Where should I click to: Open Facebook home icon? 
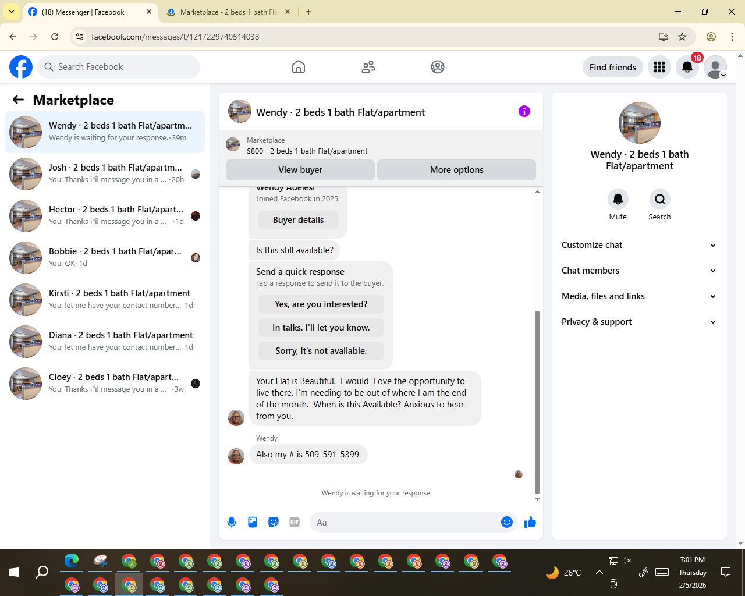click(x=299, y=67)
